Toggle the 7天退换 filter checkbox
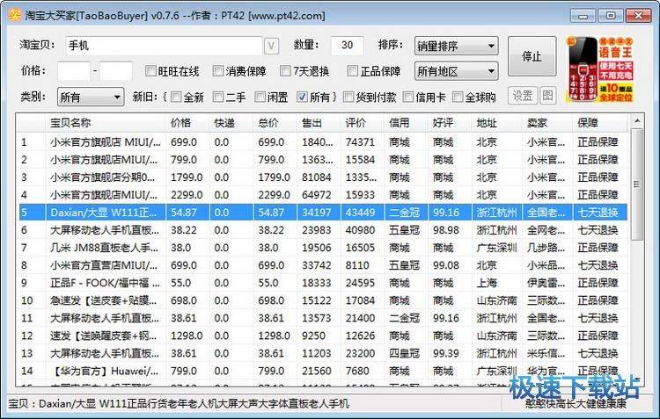The width and height of the screenshot is (660, 419). click(286, 71)
